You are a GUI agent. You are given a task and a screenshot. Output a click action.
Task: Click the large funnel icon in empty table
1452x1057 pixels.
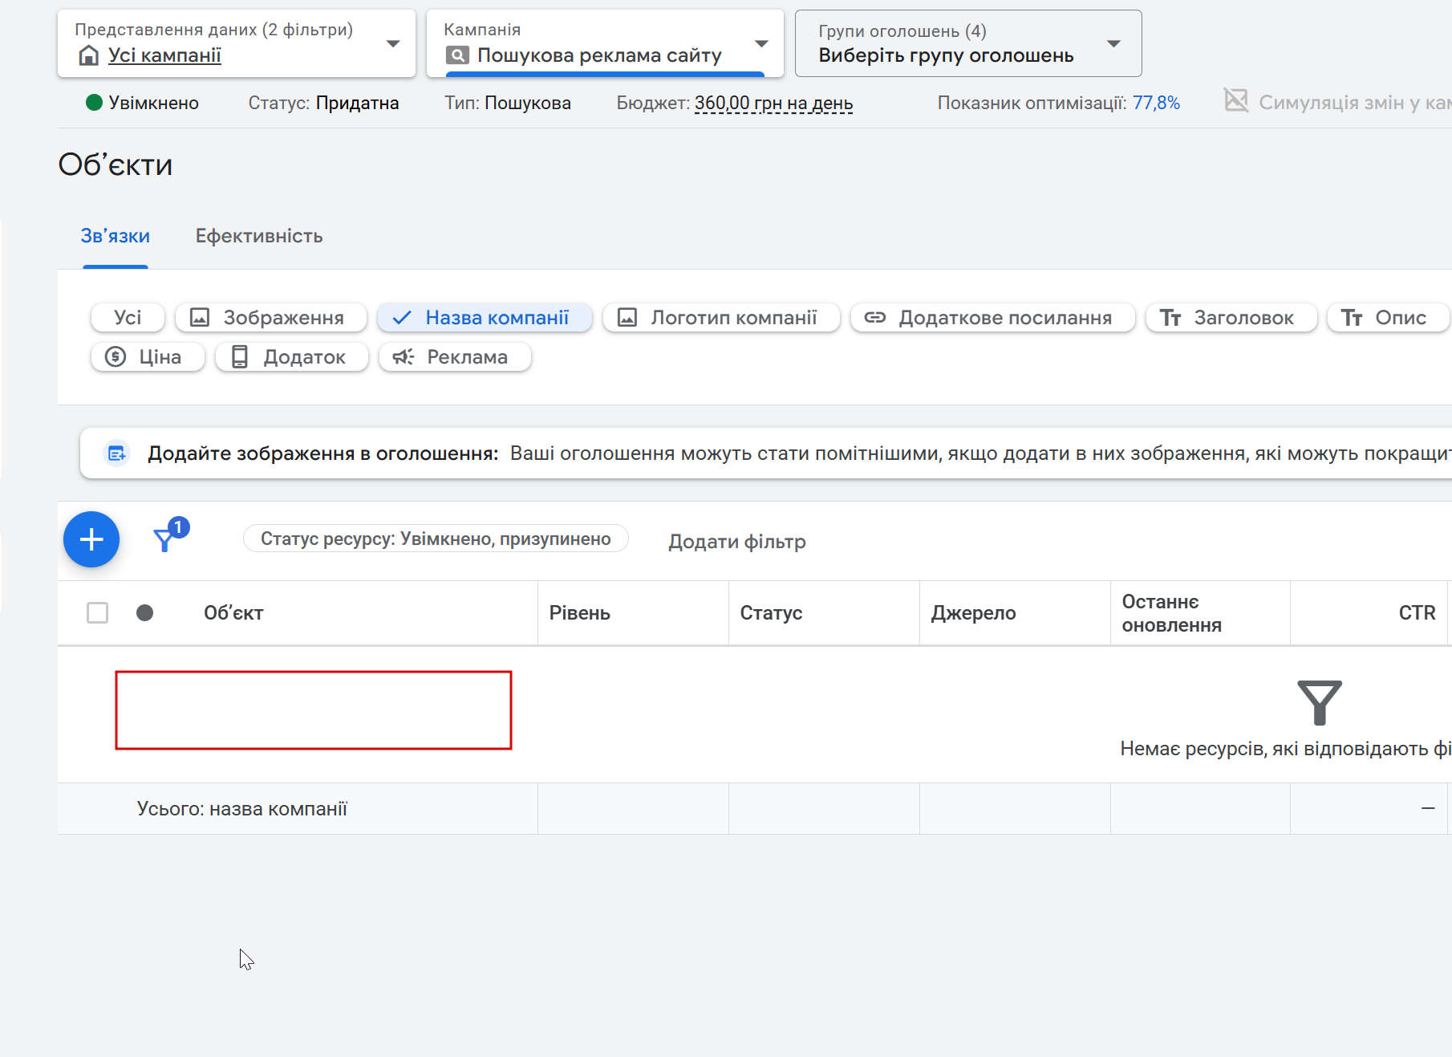[1320, 703]
